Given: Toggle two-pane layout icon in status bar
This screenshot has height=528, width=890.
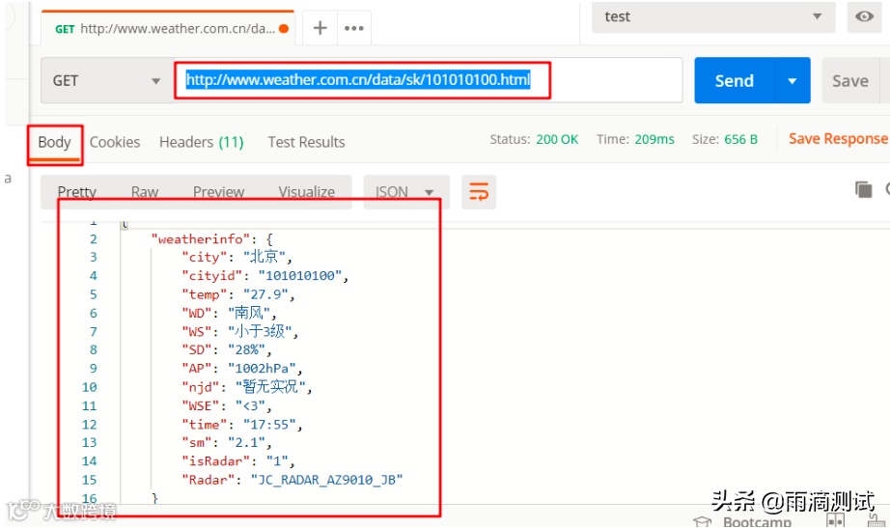Looking at the screenshot, I should click(x=834, y=520).
